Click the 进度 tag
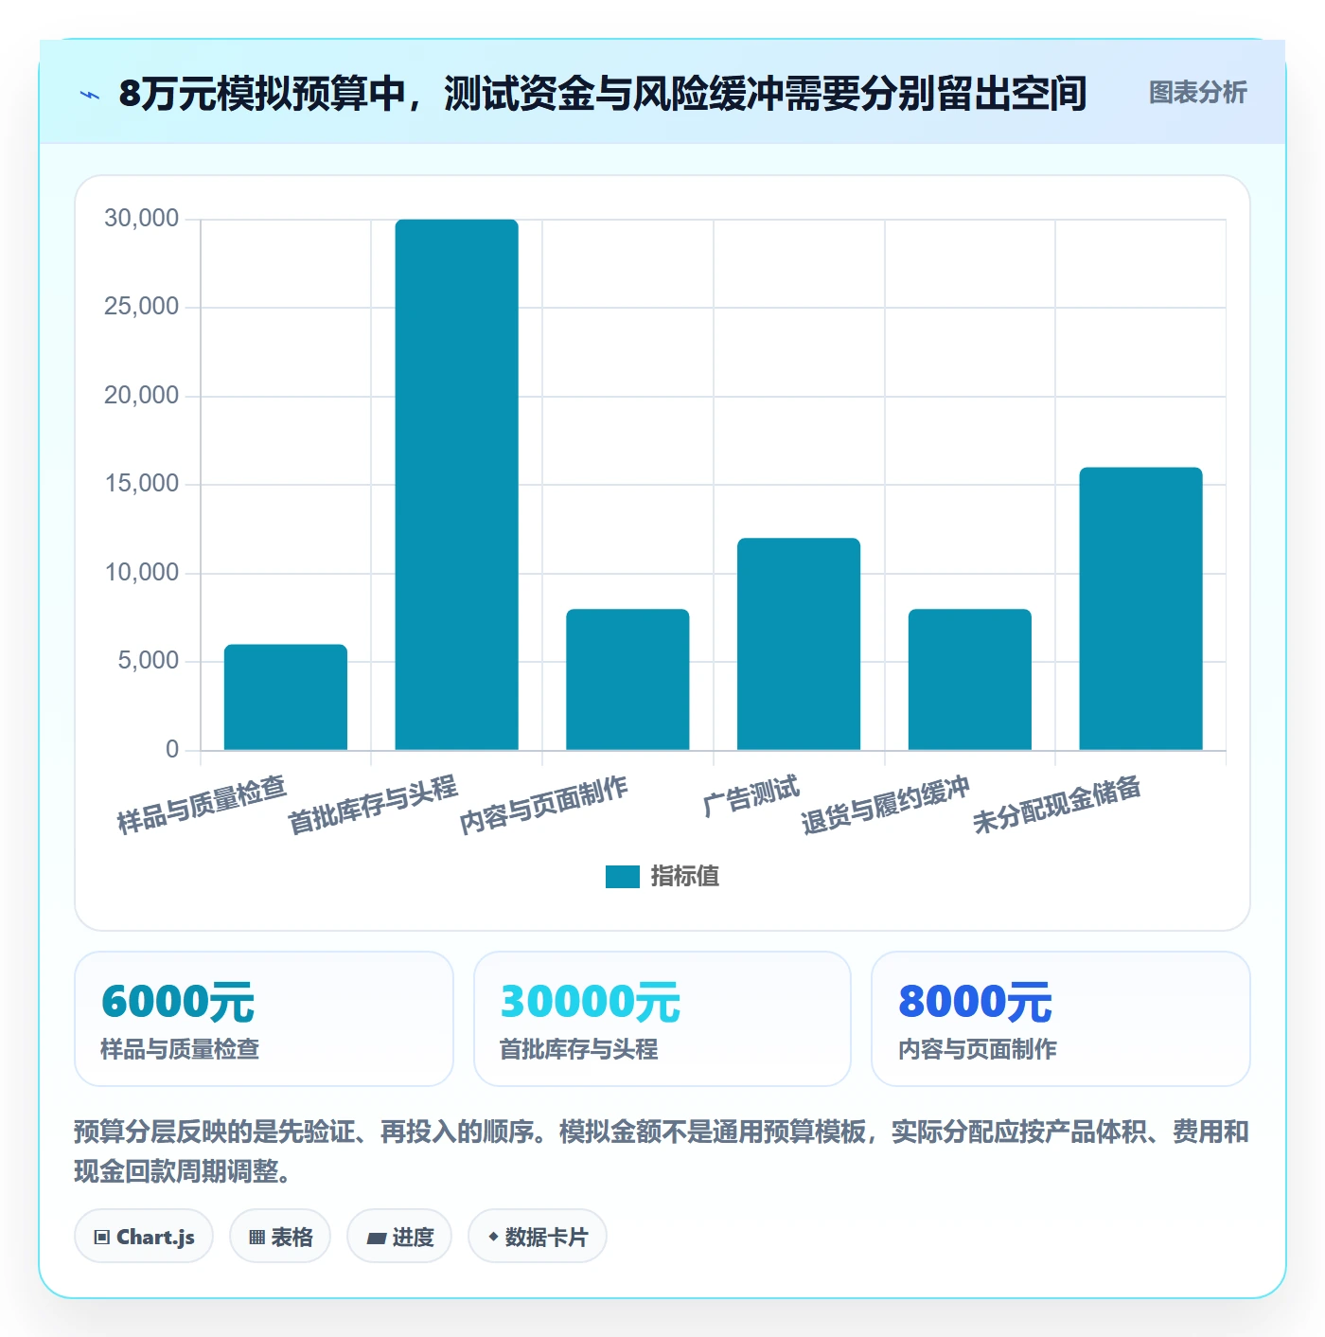The width and height of the screenshot is (1325, 1337). (x=399, y=1237)
